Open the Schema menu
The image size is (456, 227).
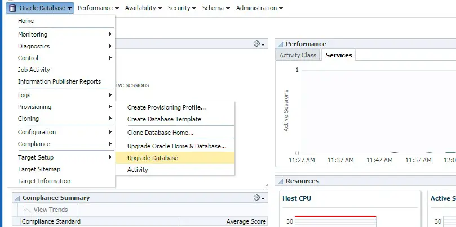216,8
